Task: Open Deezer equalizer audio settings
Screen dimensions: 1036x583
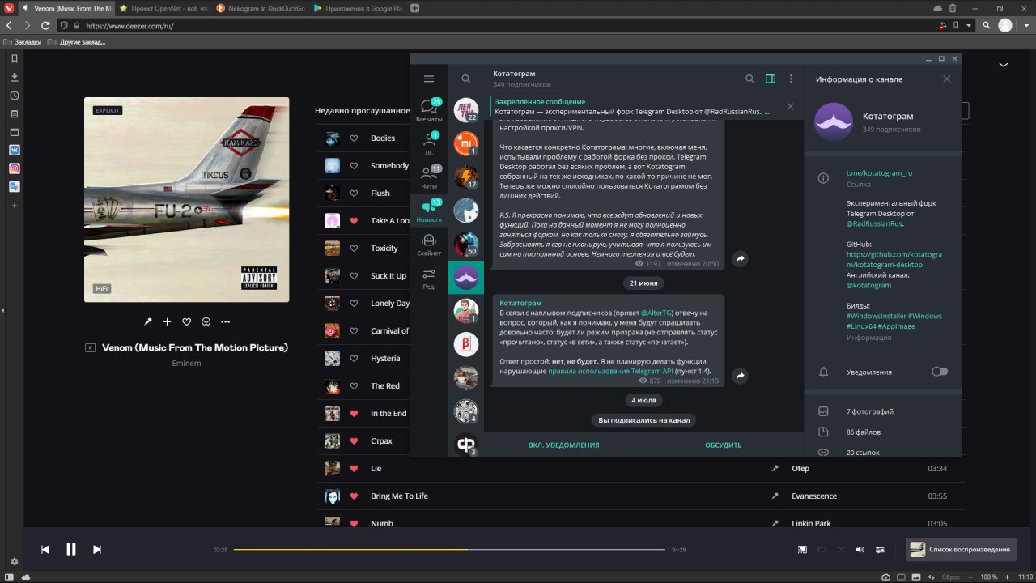Action: point(880,550)
